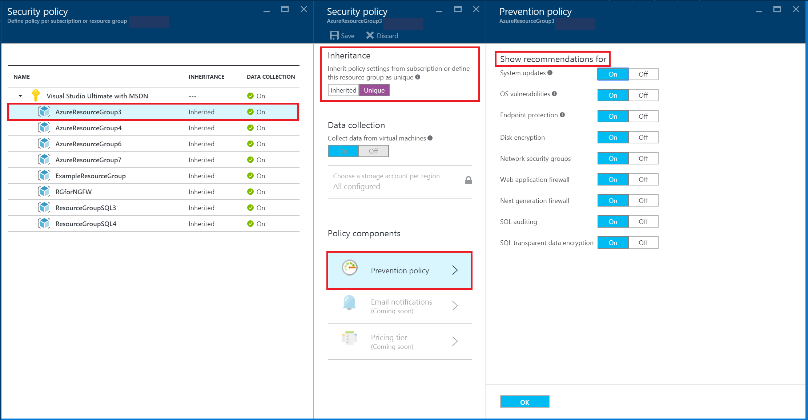Click the ExampleResourceGroup resource group icon
The image size is (808, 420).
point(44,176)
